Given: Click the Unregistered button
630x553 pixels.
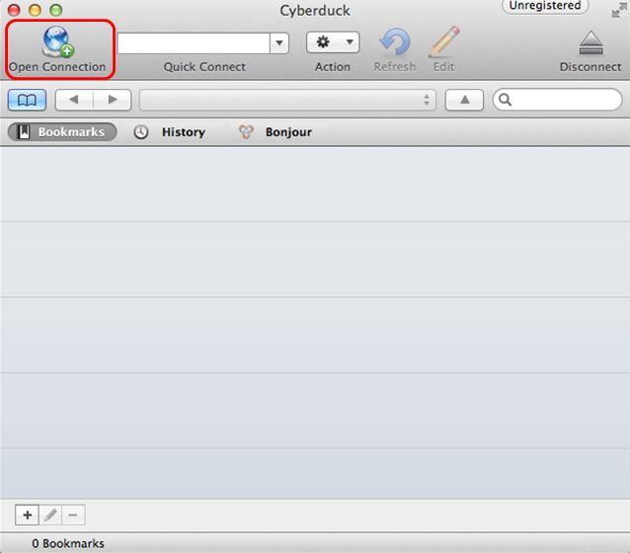Looking at the screenshot, I should [x=545, y=6].
